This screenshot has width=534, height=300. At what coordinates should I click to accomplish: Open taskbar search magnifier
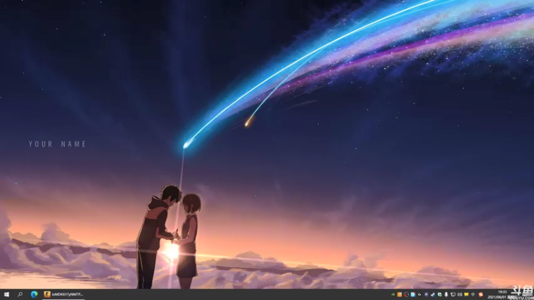20,295
